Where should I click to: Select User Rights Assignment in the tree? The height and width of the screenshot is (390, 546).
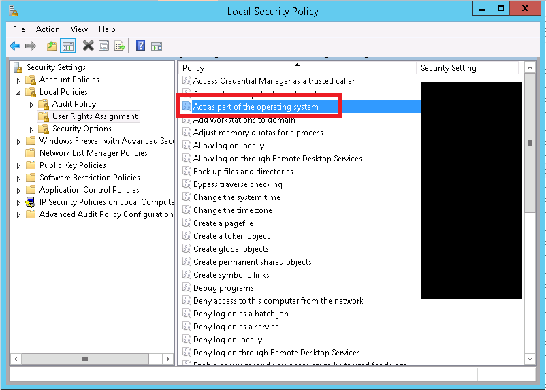95,116
